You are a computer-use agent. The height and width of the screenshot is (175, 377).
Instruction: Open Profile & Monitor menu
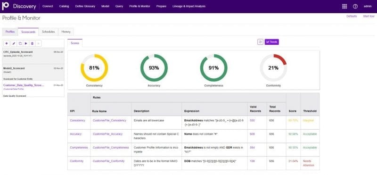pyautogui.click(x=139, y=6)
